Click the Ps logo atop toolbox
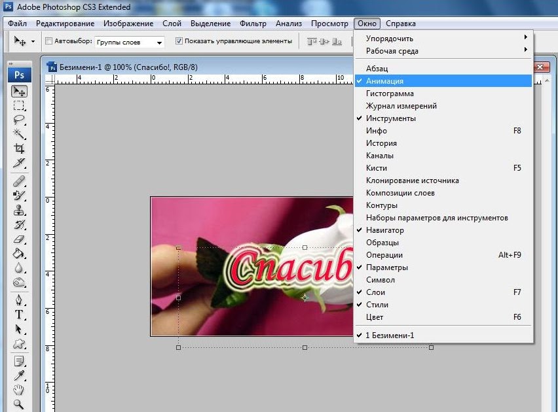This screenshot has width=558, height=412. pyautogui.click(x=20, y=75)
